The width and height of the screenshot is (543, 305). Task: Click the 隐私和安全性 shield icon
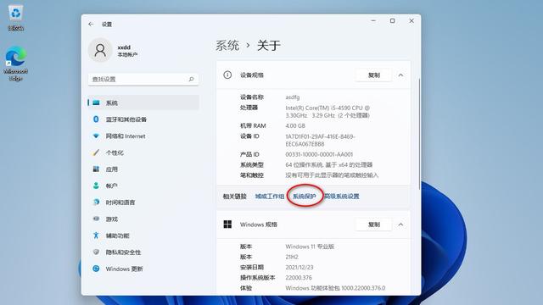(x=96, y=252)
